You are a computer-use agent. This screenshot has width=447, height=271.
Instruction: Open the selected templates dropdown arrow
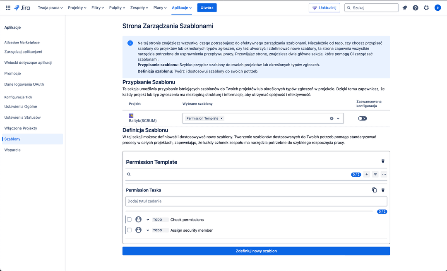338,118
